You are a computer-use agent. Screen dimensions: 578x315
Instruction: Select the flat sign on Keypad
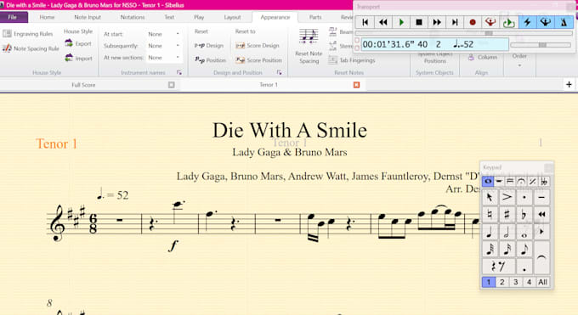[x=524, y=215]
